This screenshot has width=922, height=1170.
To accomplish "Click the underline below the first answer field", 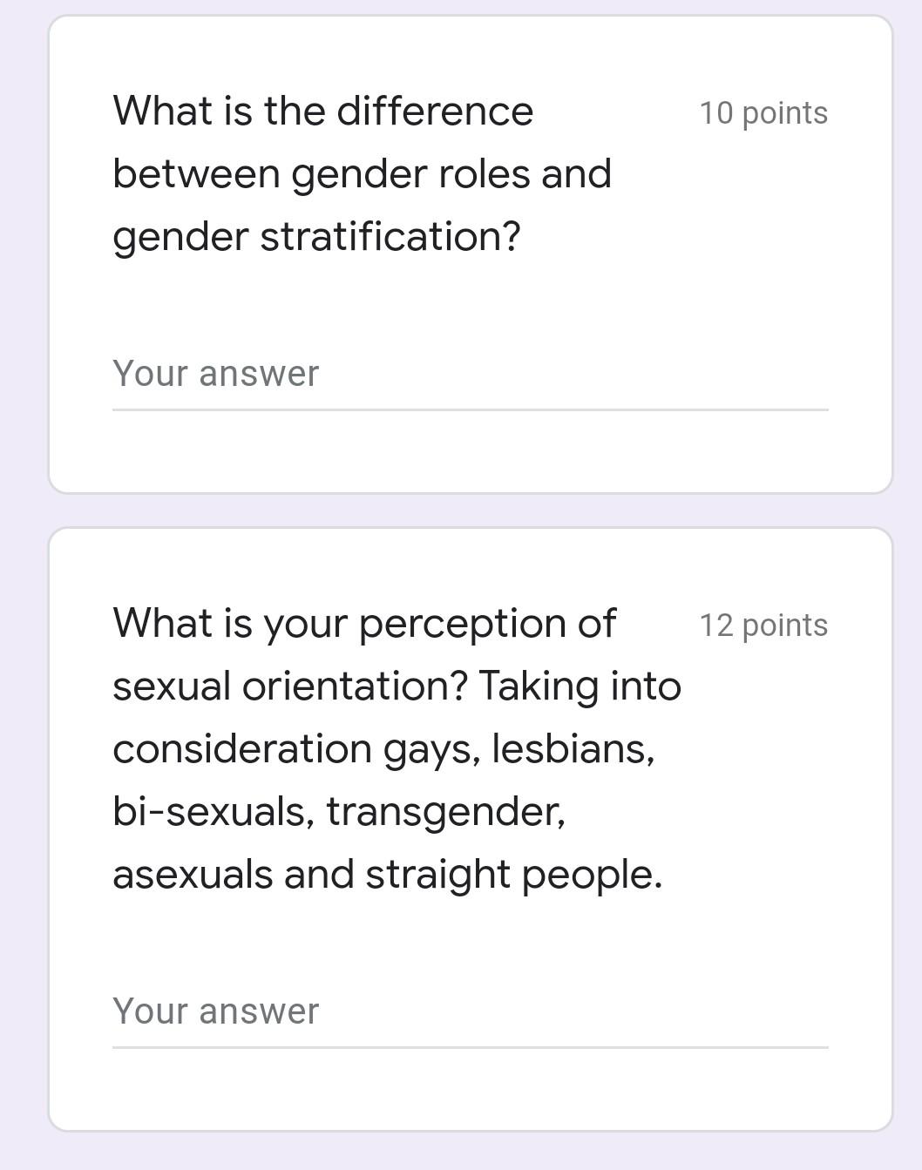I will (x=471, y=406).
